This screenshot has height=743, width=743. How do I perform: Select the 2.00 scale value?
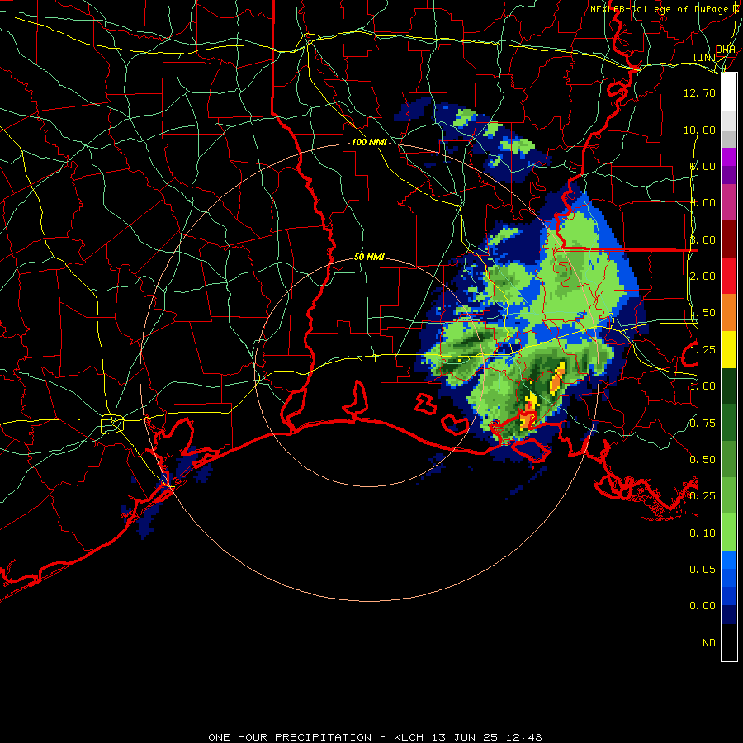pos(703,277)
